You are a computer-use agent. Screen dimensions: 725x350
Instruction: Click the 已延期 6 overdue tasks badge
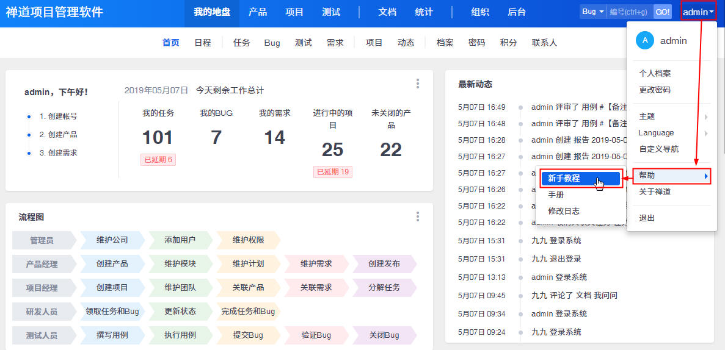point(158,160)
